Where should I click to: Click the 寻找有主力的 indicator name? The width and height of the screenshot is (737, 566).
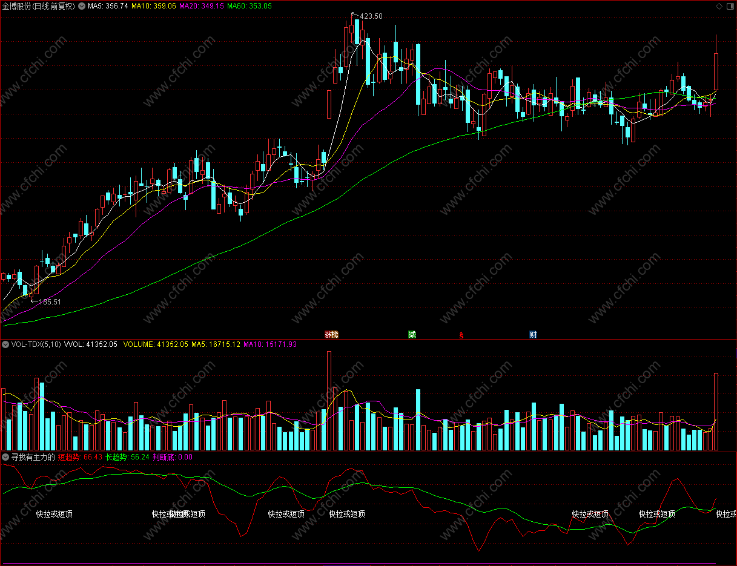(33, 457)
